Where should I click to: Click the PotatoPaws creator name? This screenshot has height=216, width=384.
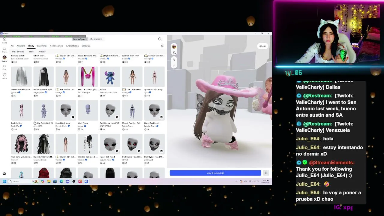[127, 126]
